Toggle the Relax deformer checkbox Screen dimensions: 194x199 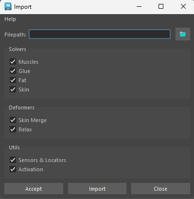[13, 129]
